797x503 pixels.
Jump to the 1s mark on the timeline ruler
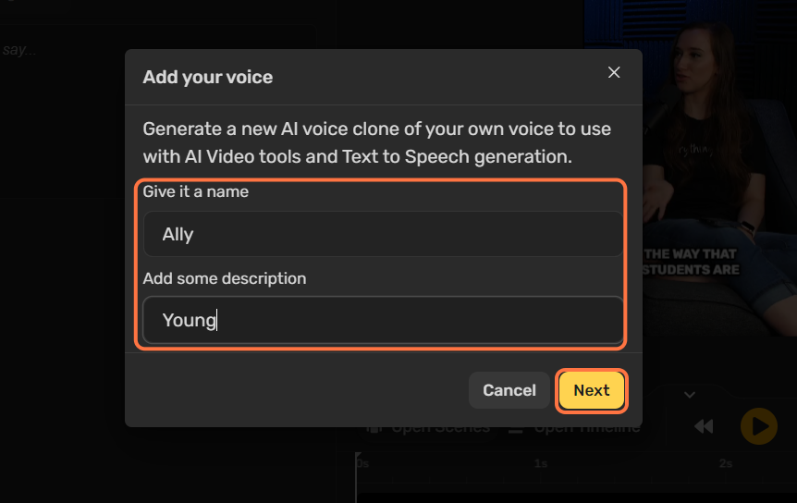541,463
